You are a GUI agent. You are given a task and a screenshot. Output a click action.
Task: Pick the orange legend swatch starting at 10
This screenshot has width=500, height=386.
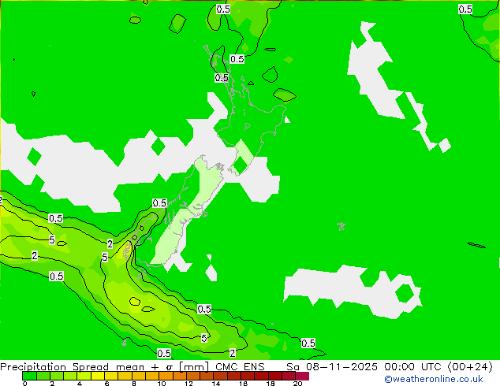coord(166,376)
